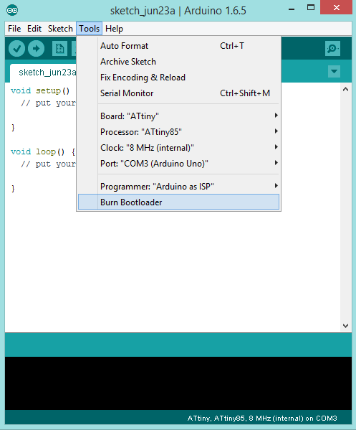Click the 'void setup()' code line
Image resolution: width=356 pixels, height=430 pixels.
coord(40,90)
